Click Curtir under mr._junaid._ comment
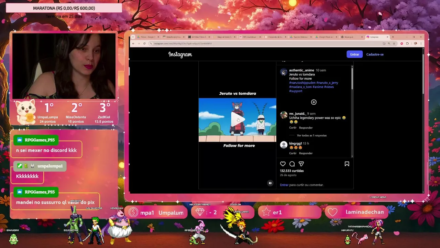The image size is (440, 248). [293, 128]
